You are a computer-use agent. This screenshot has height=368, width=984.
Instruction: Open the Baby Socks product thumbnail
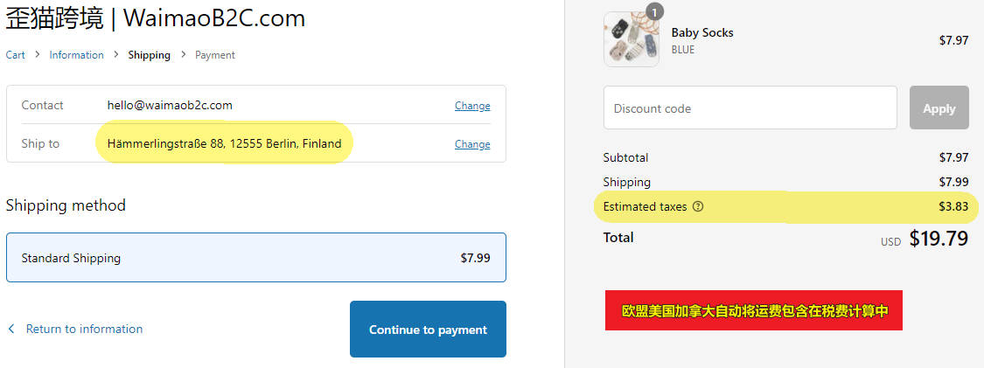[x=632, y=38]
